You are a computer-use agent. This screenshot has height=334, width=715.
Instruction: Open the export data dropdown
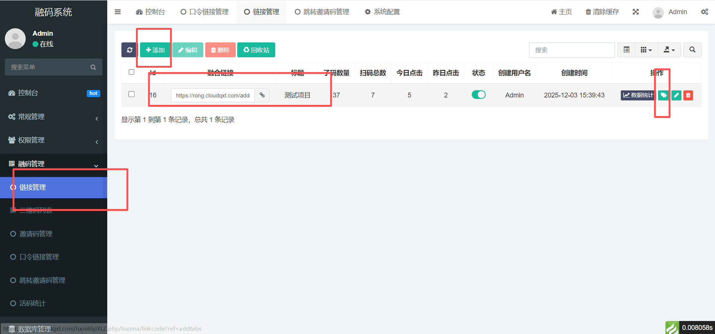pos(669,50)
